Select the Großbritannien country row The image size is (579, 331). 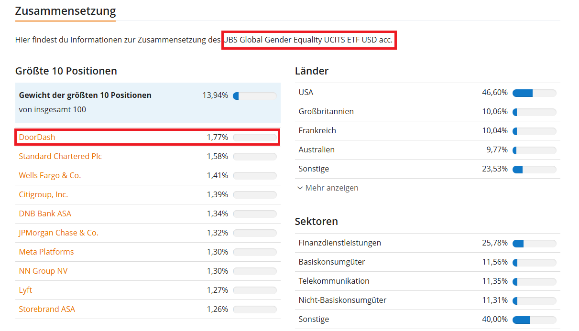427,111
